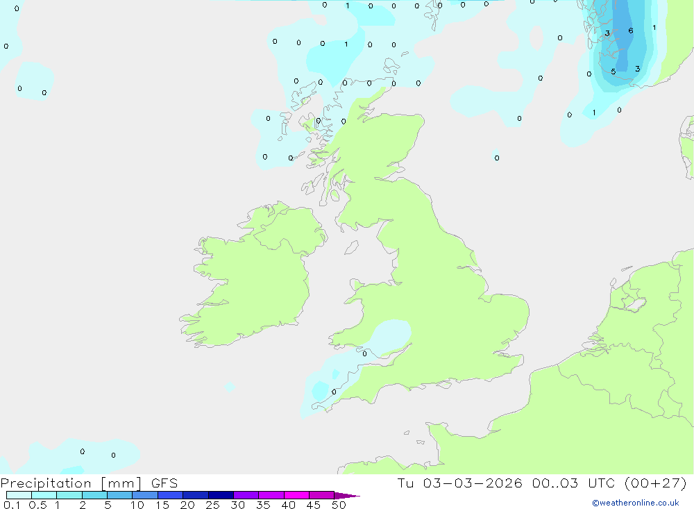
Task: Open the ©weatheronline.co.uk link
Action: point(636,503)
